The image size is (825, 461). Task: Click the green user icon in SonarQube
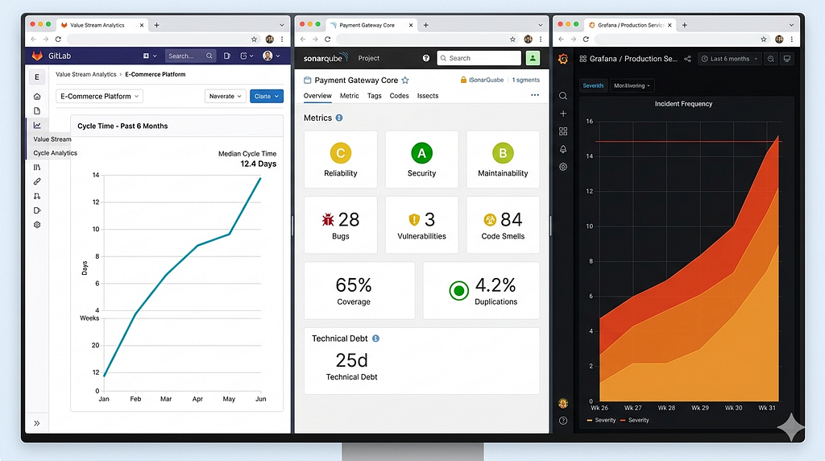(x=533, y=58)
